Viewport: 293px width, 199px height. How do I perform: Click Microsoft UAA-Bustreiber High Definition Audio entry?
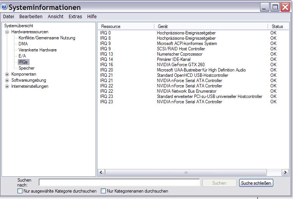(201, 70)
